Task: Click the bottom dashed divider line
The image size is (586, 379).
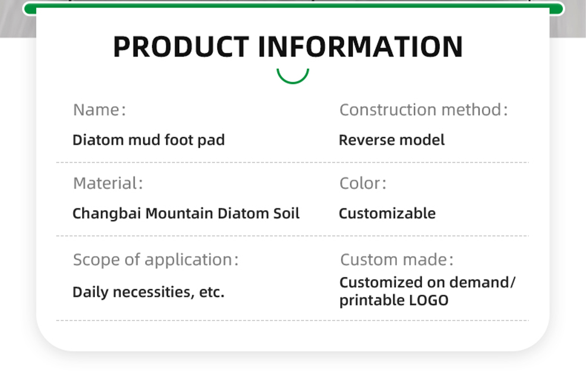Action: [x=292, y=320]
